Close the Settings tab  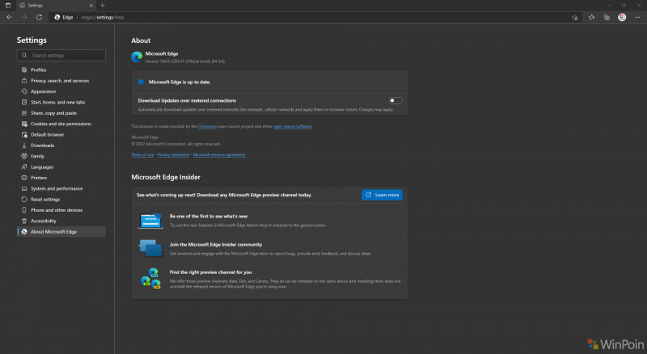(91, 6)
